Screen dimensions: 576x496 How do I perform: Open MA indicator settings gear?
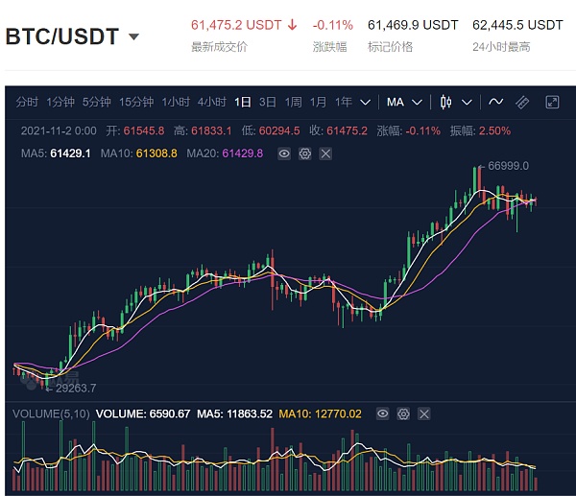click(x=304, y=153)
